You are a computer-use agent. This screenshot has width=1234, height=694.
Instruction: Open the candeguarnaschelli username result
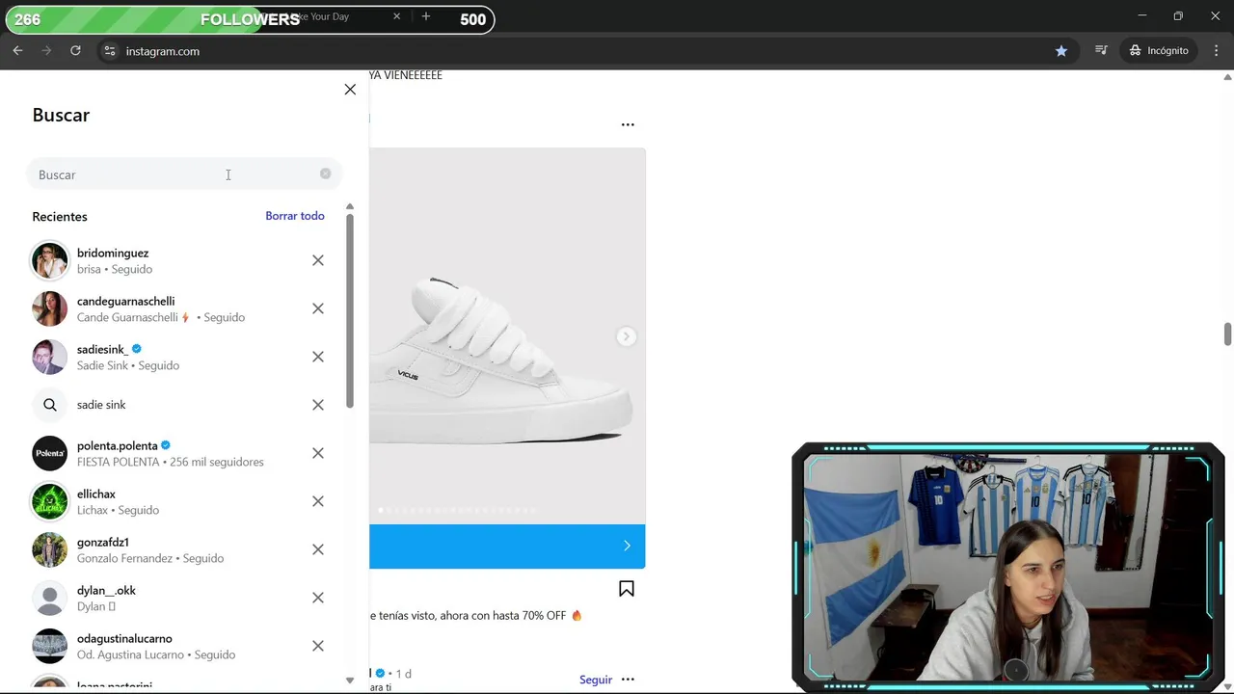click(x=125, y=301)
